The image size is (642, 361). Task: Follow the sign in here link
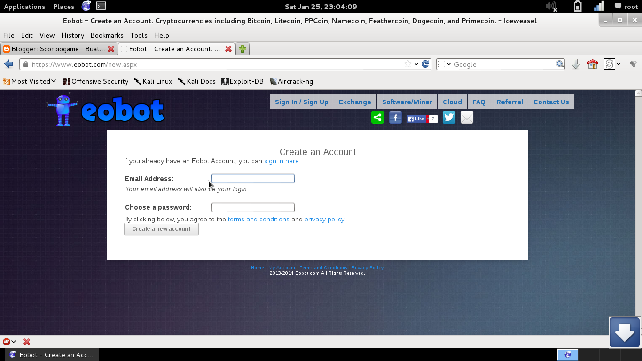[x=282, y=161]
